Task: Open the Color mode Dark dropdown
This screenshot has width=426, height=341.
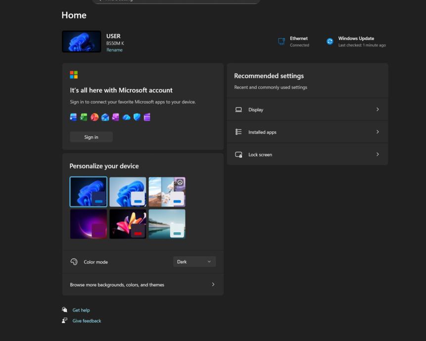Action: [194, 262]
